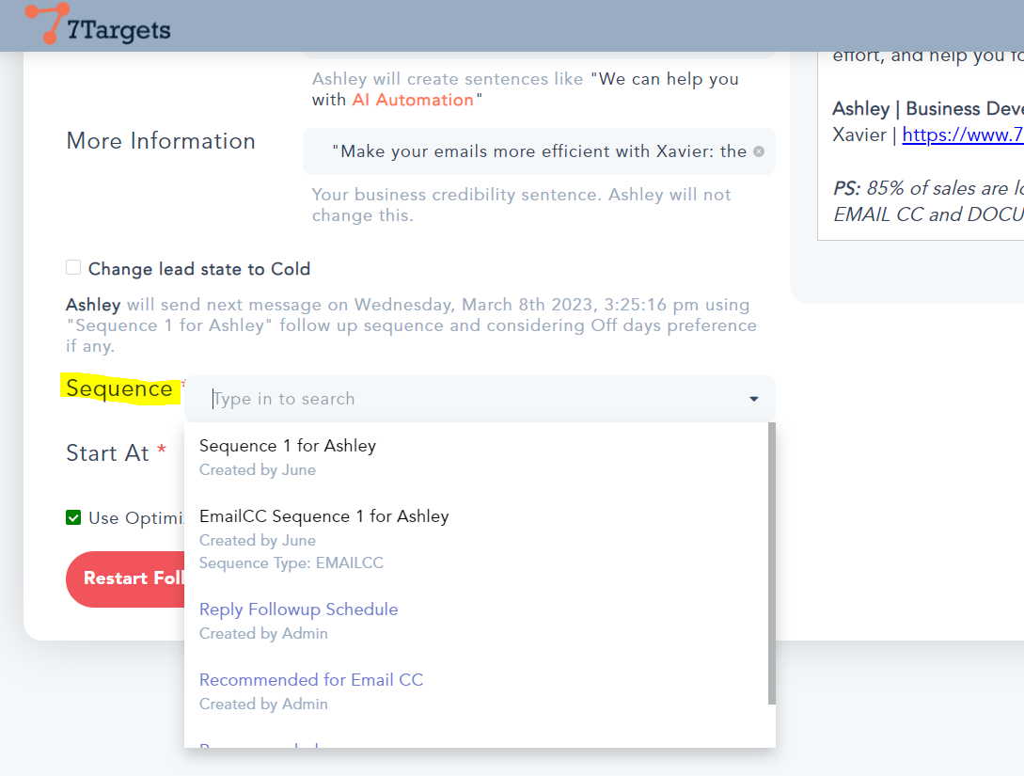Click the highlighted Sequence label
1024x776 pixels.
tap(119, 388)
